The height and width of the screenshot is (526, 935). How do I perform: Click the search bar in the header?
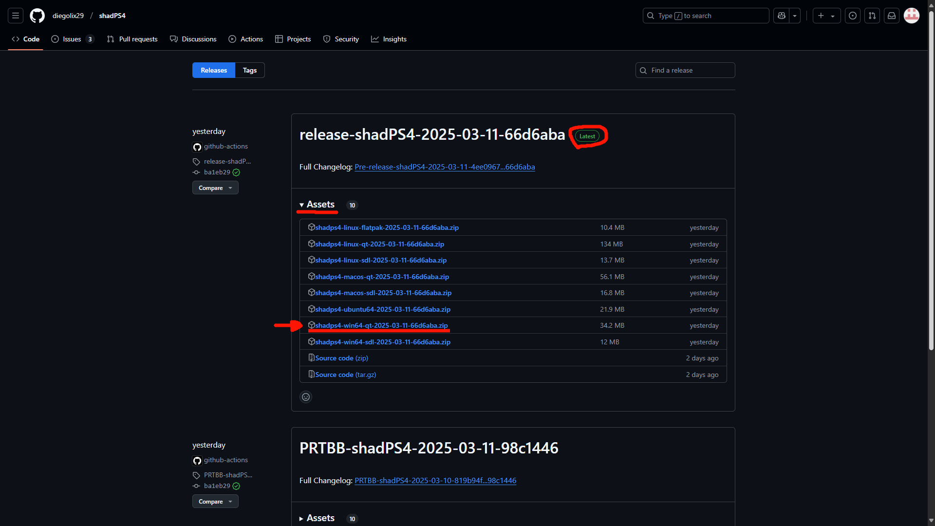(x=706, y=16)
